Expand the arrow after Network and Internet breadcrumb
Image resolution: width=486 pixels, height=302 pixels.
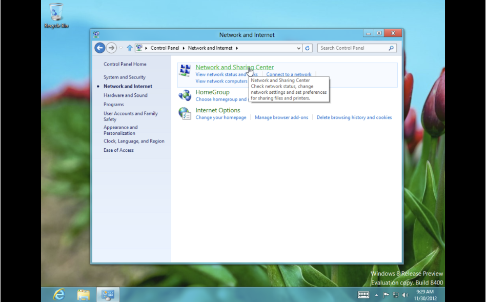point(237,48)
